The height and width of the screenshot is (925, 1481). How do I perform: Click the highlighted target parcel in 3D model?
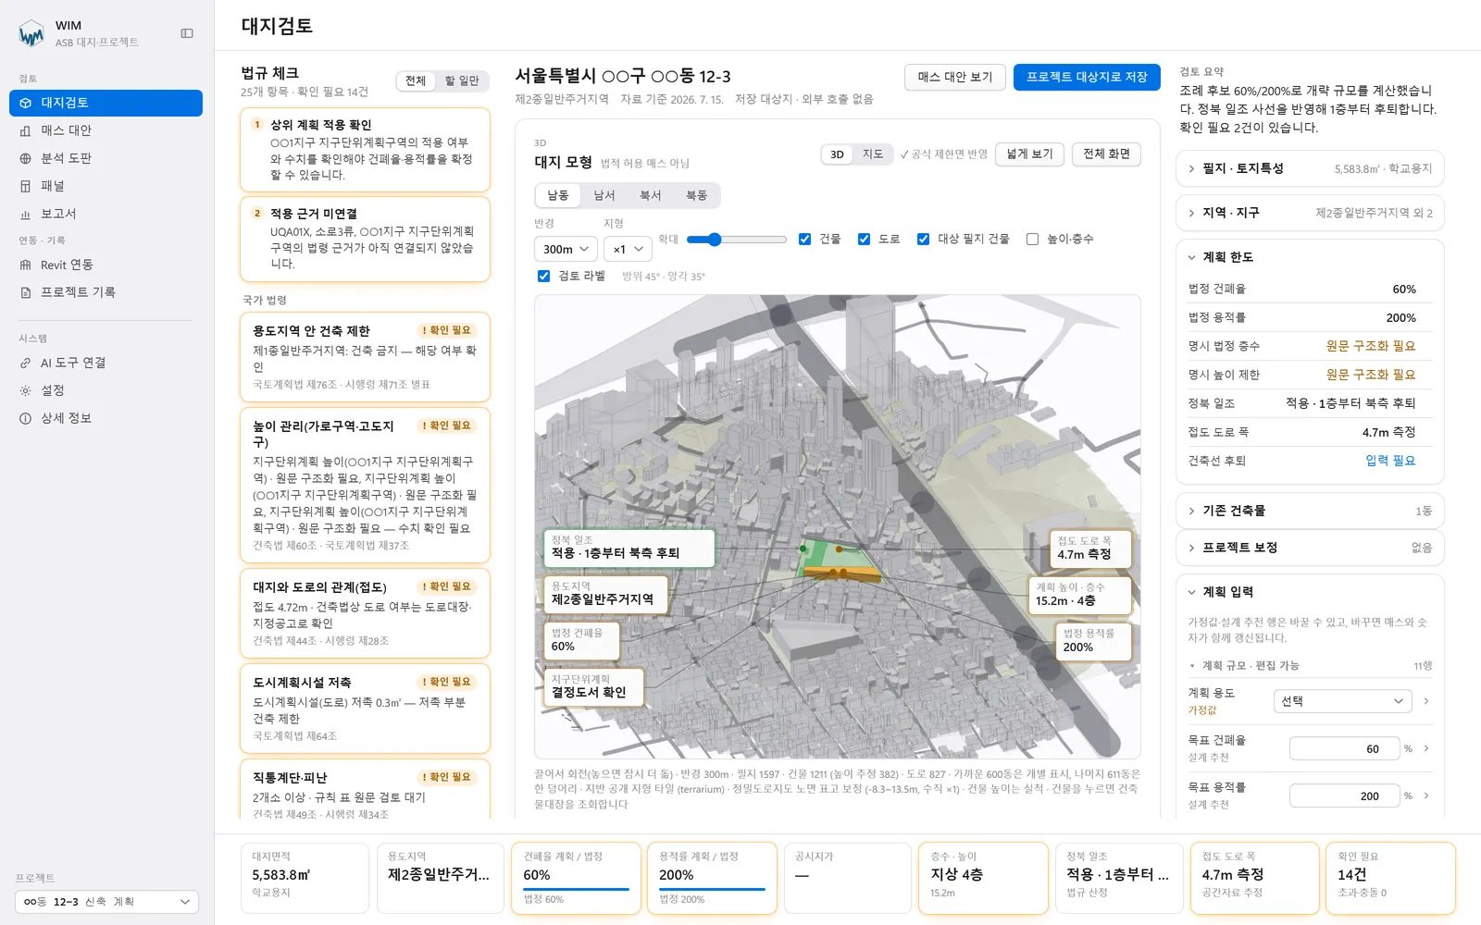pyautogui.click(x=840, y=561)
